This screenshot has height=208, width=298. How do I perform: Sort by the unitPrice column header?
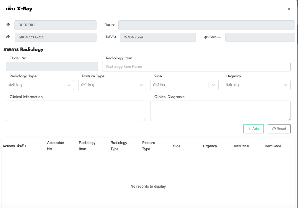point(241,146)
